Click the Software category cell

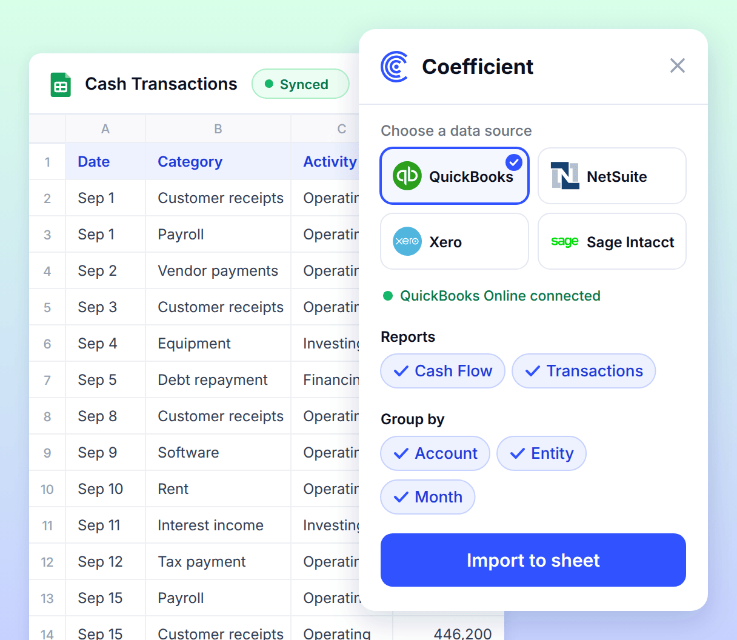coord(218,452)
